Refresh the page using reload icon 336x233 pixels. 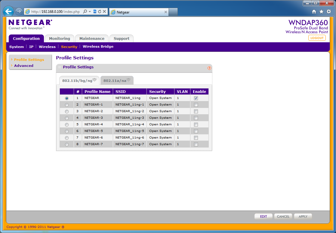pos(100,11)
